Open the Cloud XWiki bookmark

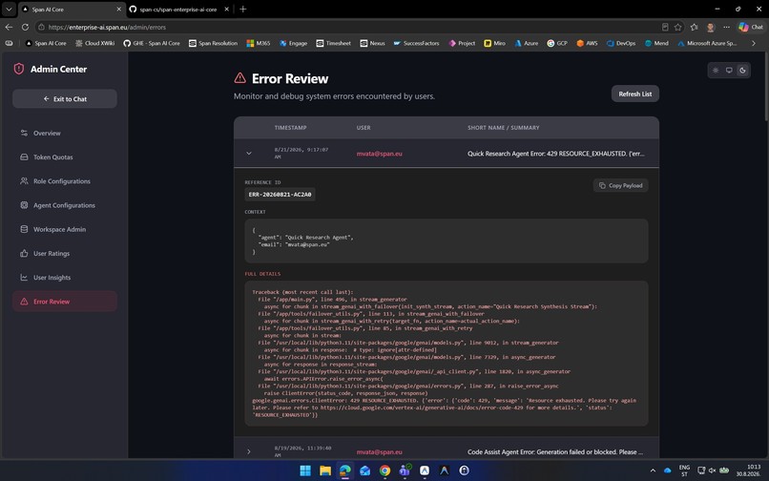(x=94, y=43)
